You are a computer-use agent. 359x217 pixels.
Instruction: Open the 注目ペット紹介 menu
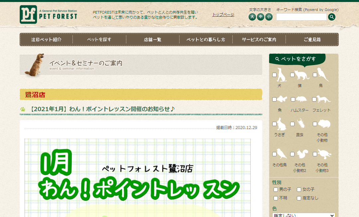point(47,39)
